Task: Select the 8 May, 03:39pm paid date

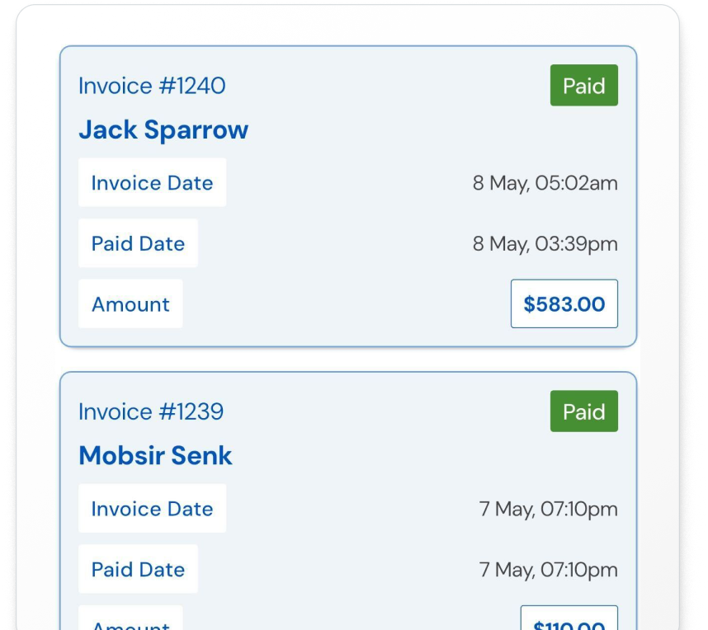Action: (x=545, y=244)
